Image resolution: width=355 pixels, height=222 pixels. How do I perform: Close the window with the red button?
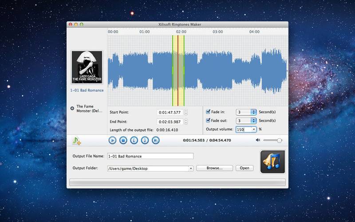coord(71,24)
